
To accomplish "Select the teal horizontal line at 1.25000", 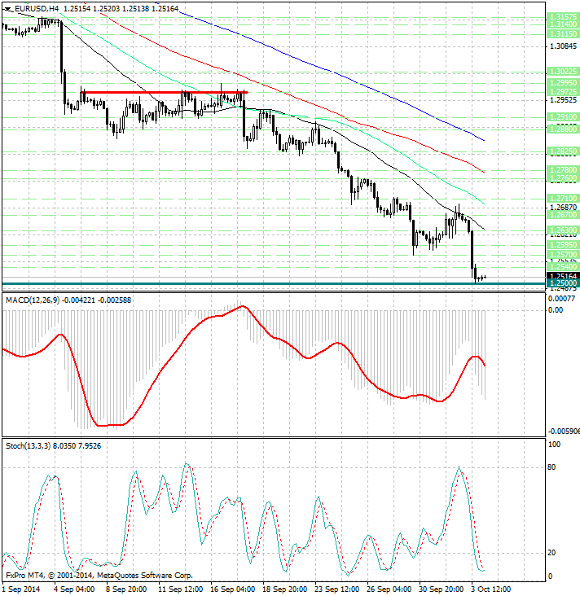I will click(x=274, y=283).
